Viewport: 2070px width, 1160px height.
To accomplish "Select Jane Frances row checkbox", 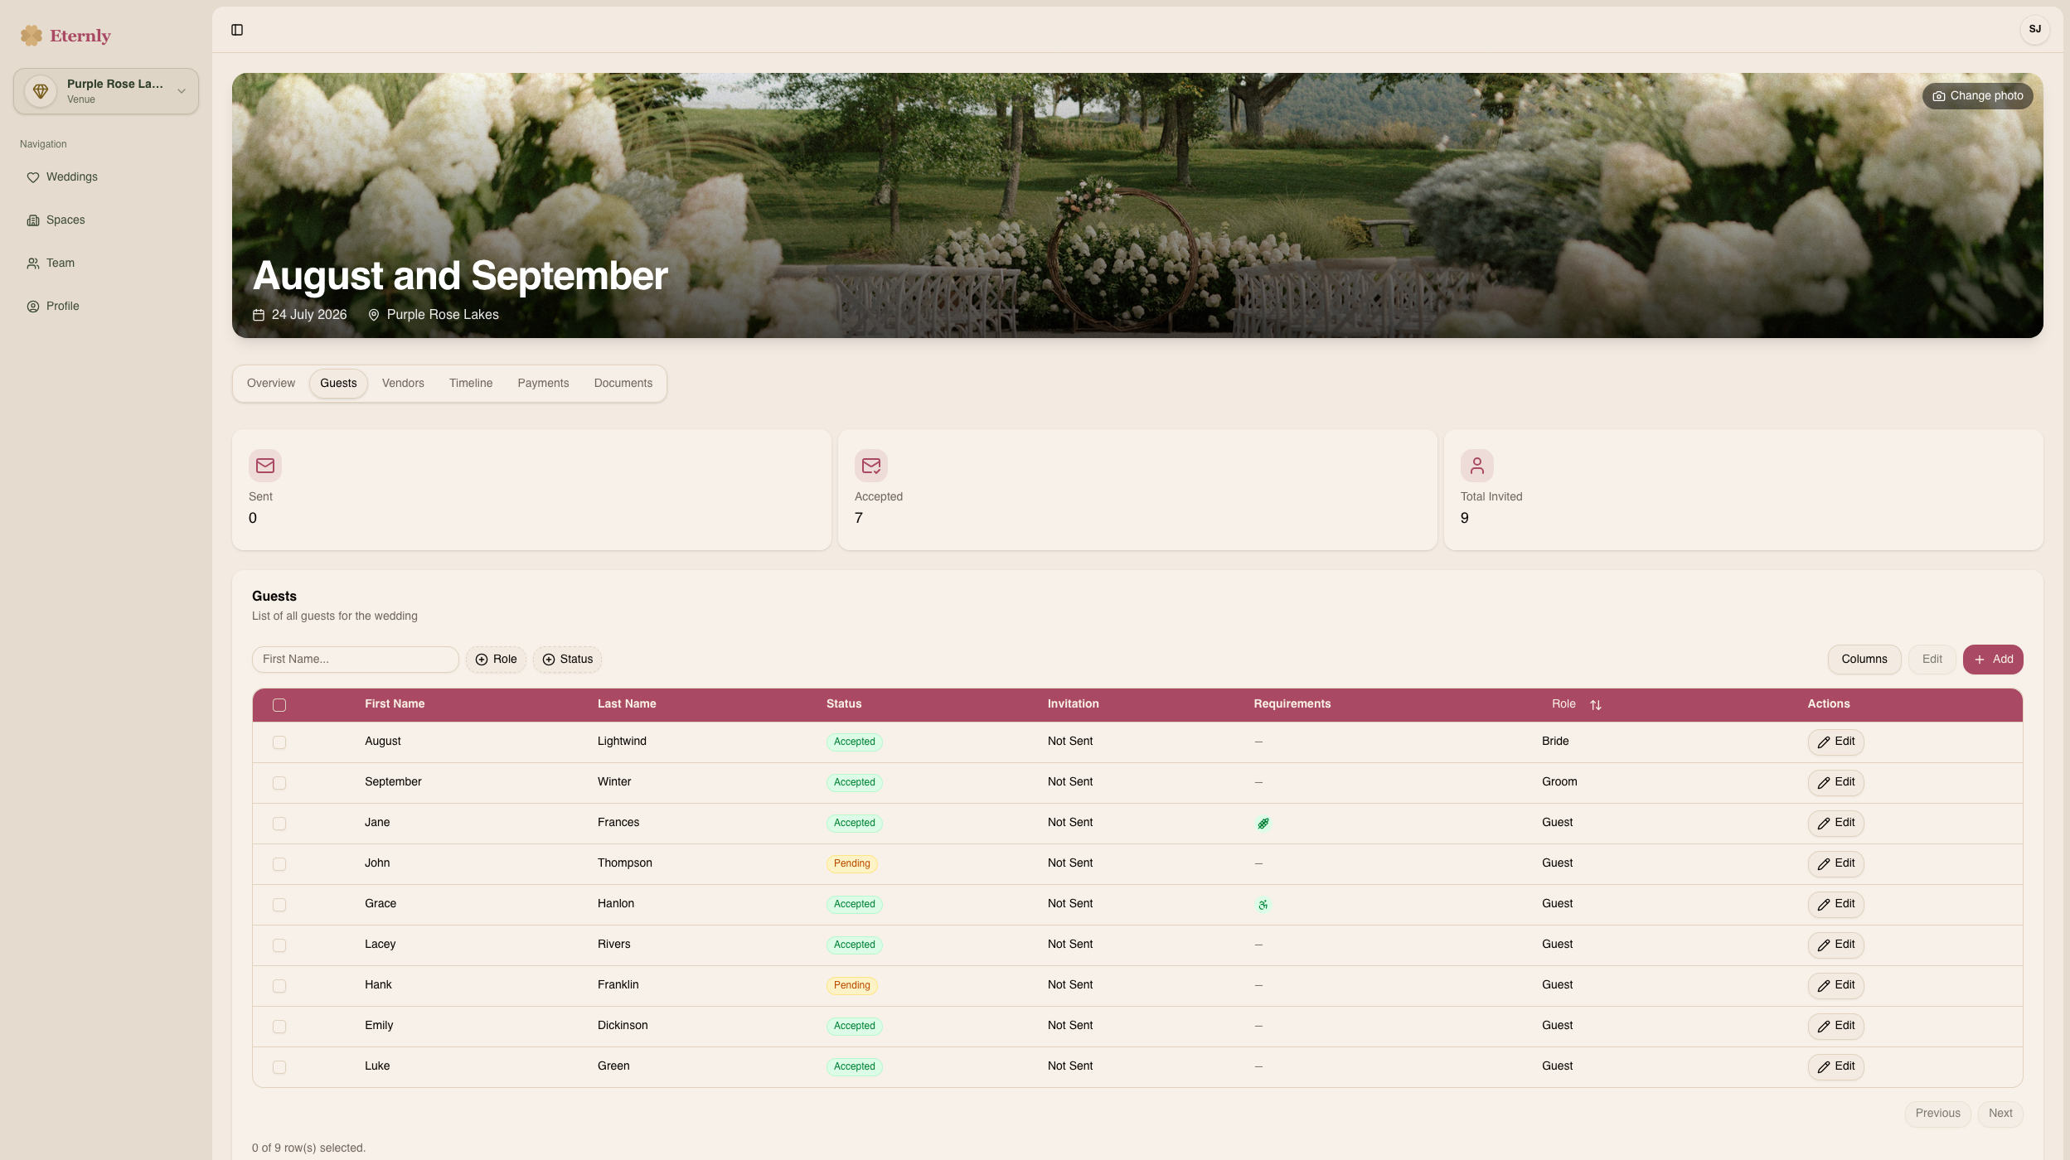I will click(279, 824).
